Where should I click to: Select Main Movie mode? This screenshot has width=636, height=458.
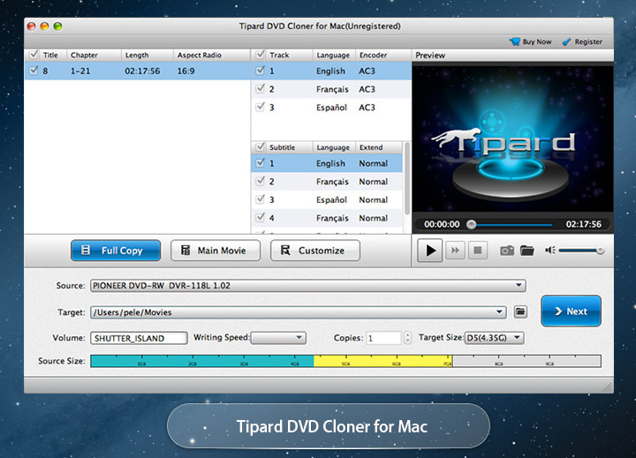[216, 251]
